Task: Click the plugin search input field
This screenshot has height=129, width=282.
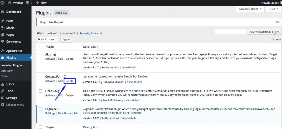Action: [x=231, y=32]
